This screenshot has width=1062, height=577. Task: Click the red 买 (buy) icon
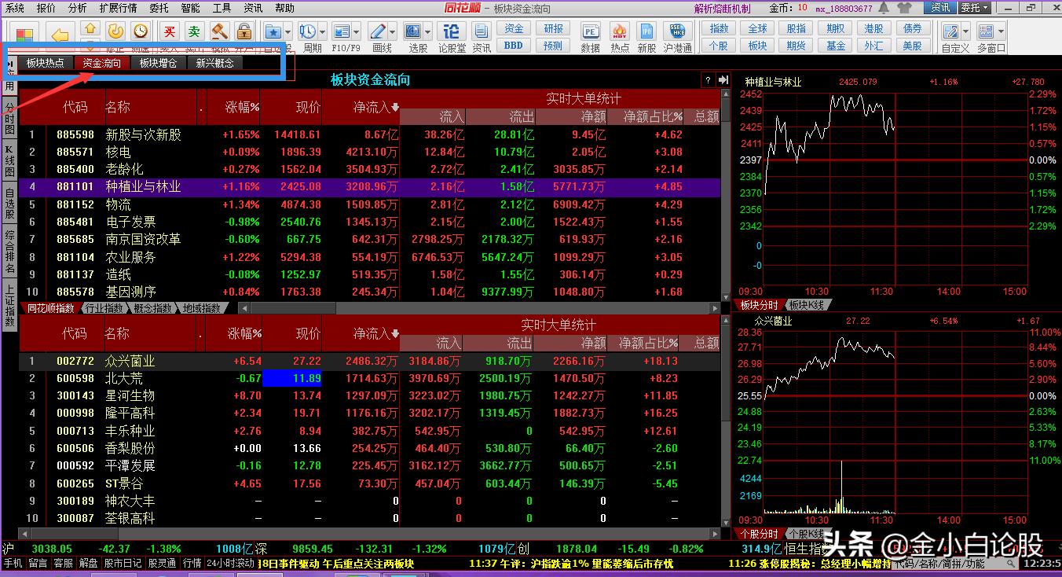(x=169, y=31)
